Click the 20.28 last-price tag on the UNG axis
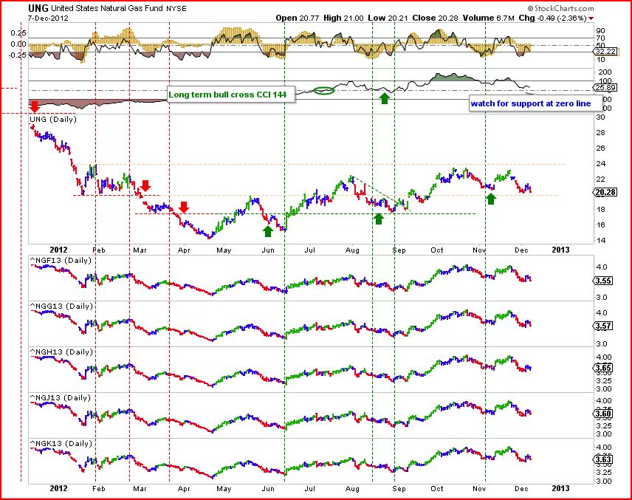632x500 pixels. coord(605,192)
